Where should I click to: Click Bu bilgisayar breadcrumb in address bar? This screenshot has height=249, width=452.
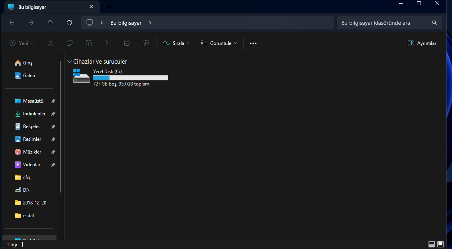coord(126,23)
